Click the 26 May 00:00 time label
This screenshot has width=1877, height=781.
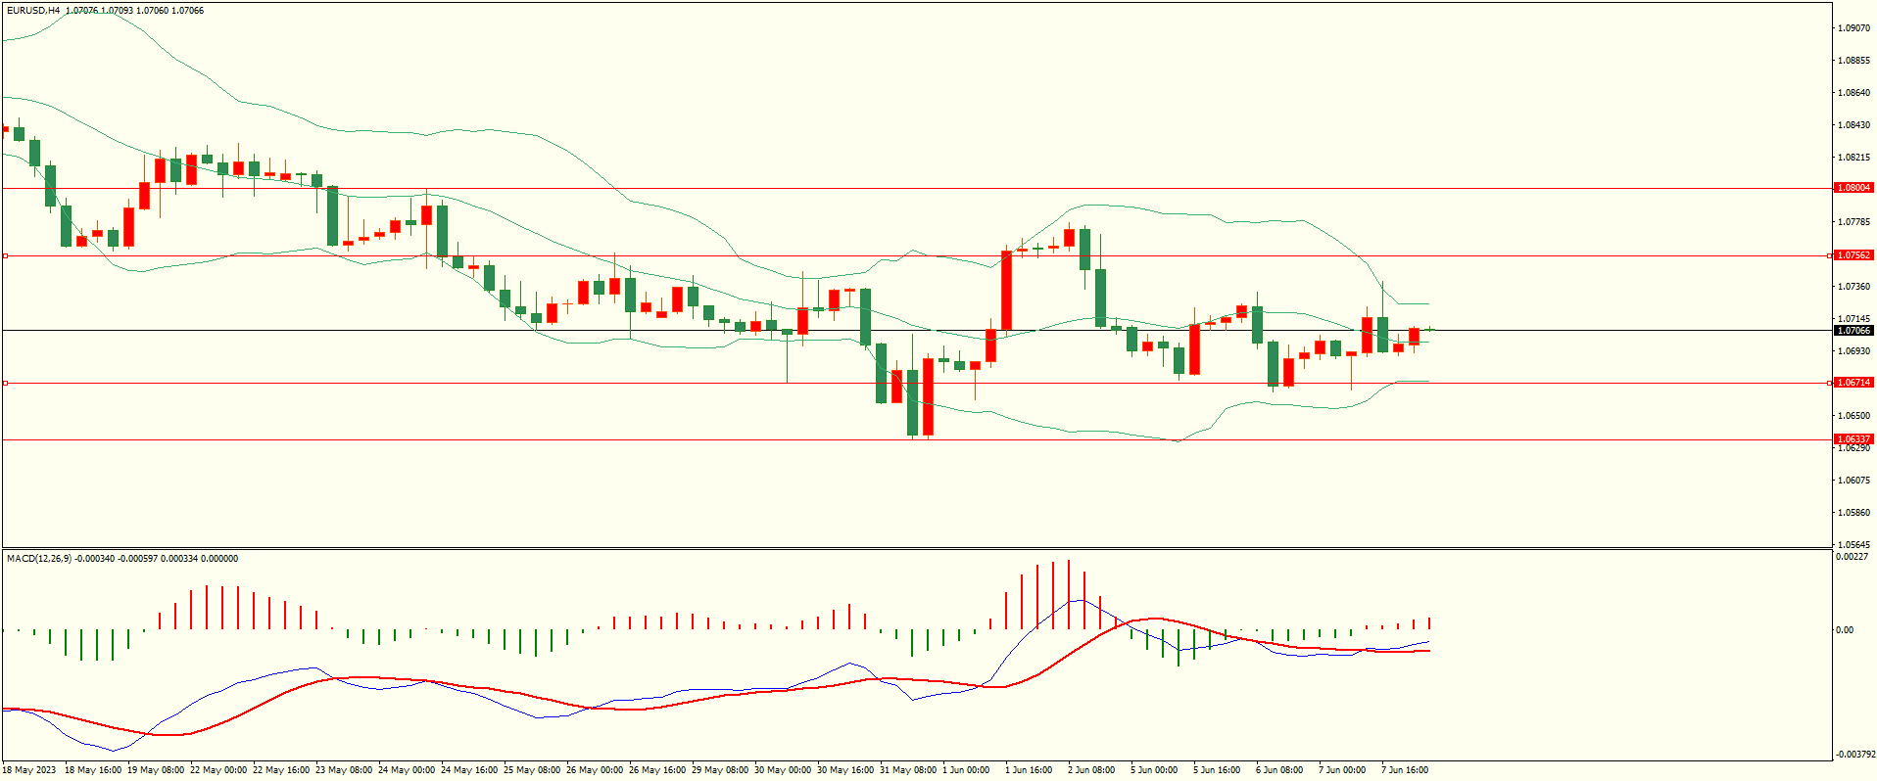pyautogui.click(x=594, y=770)
